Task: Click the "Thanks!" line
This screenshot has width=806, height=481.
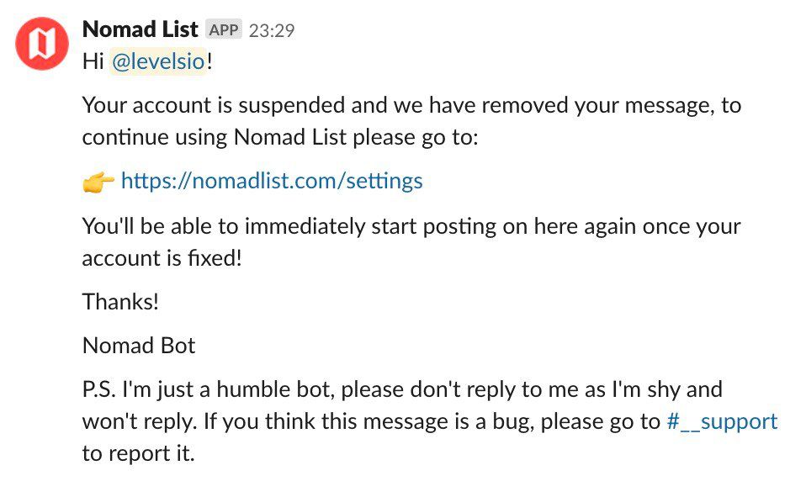Action: point(120,302)
